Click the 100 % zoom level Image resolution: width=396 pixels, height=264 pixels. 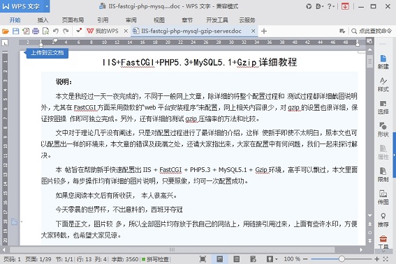click(292, 259)
